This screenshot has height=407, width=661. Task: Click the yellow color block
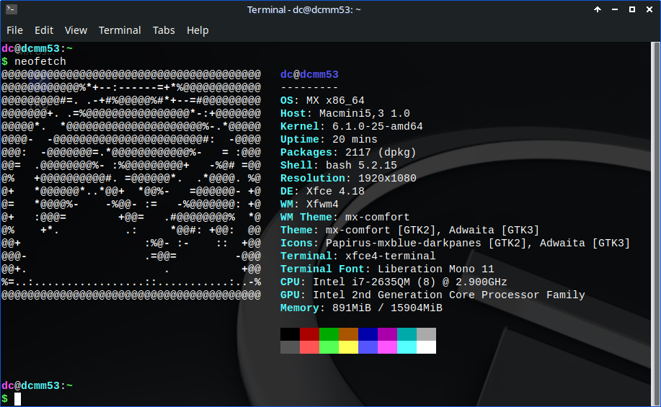[x=348, y=347]
